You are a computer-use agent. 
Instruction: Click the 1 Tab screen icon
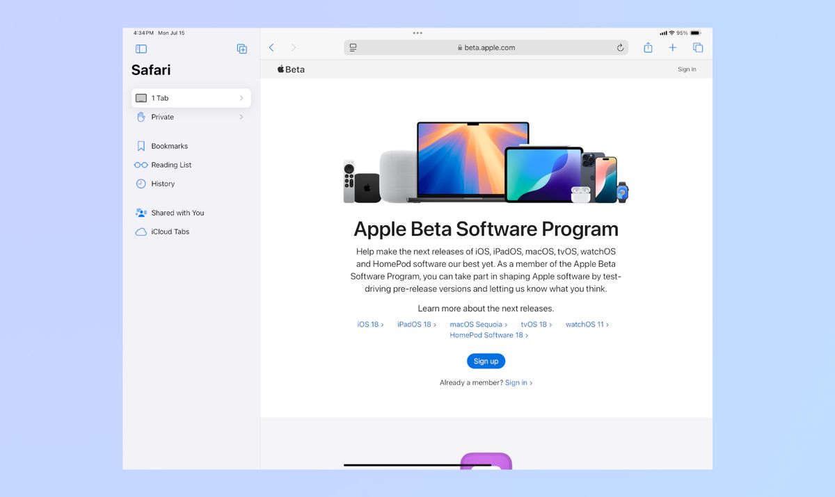click(141, 98)
